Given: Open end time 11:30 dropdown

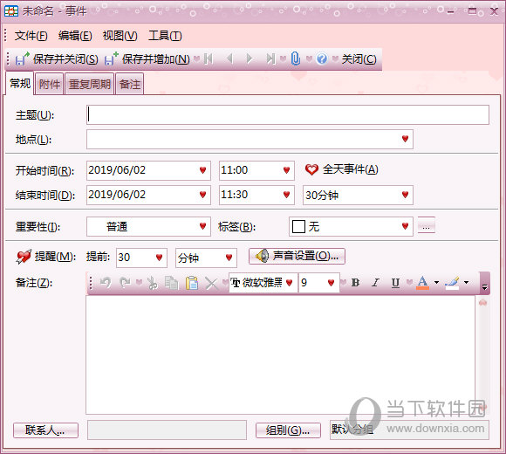Looking at the screenshot, I should pyautogui.click(x=286, y=195).
